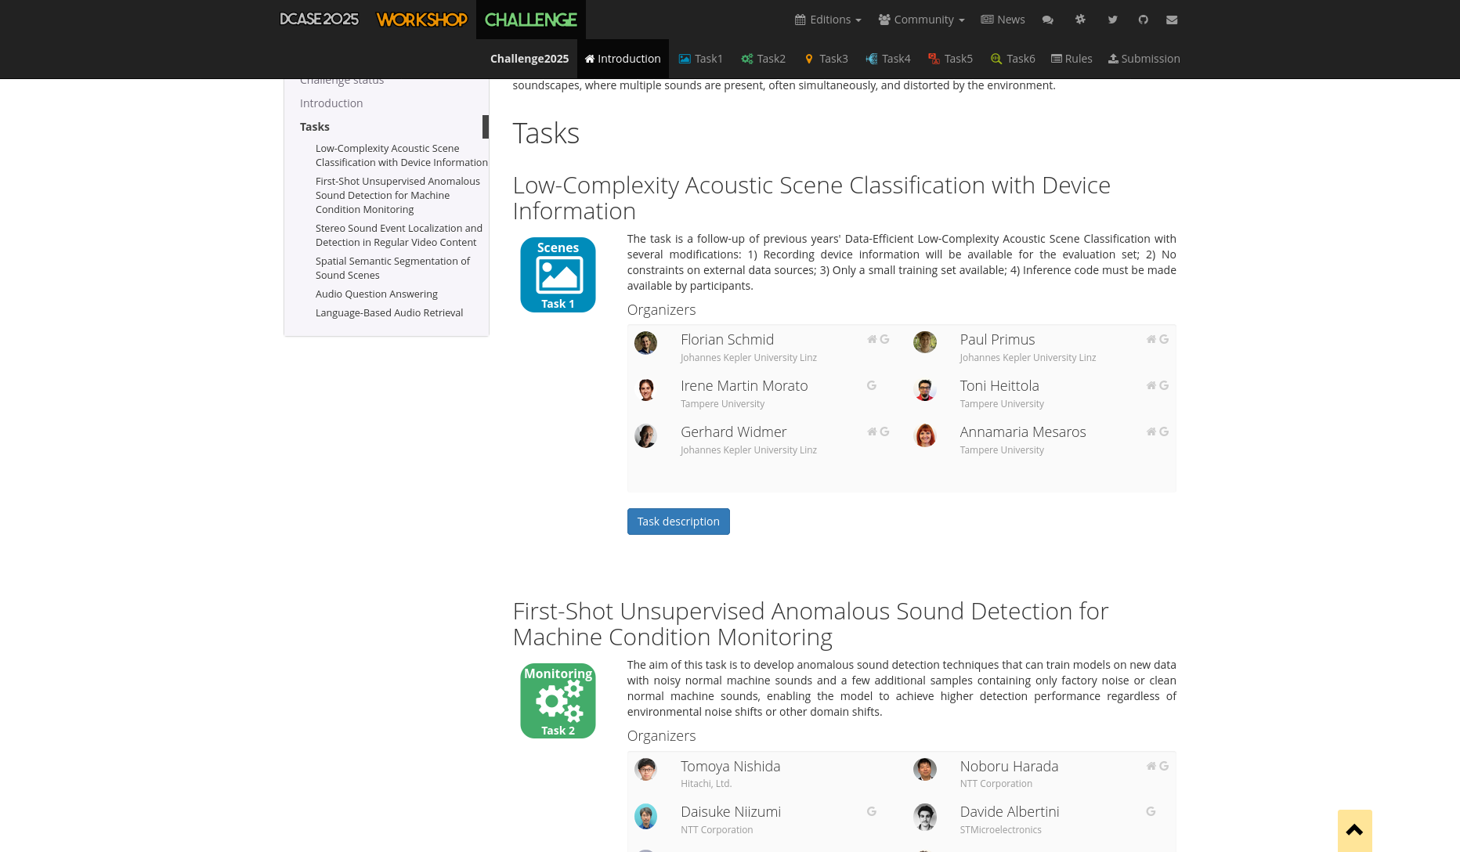
Task: Open Paul Primus's Google Scholar icon
Action: tap(1164, 339)
